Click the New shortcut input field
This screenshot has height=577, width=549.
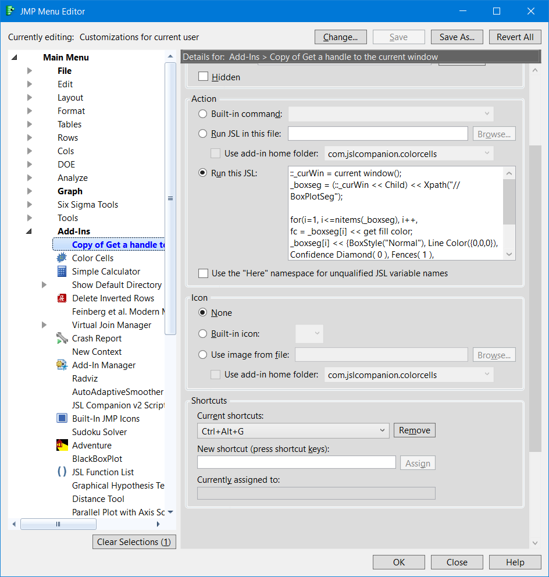pos(297,462)
